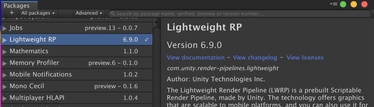Open the All packages filter dropdown
The width and height of the screenshot is (374, 107).
tap(38, 13)
